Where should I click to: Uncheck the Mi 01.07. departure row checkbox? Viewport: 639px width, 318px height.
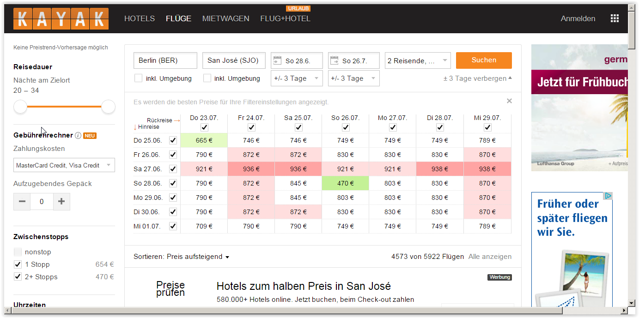(x=173, y=226)
